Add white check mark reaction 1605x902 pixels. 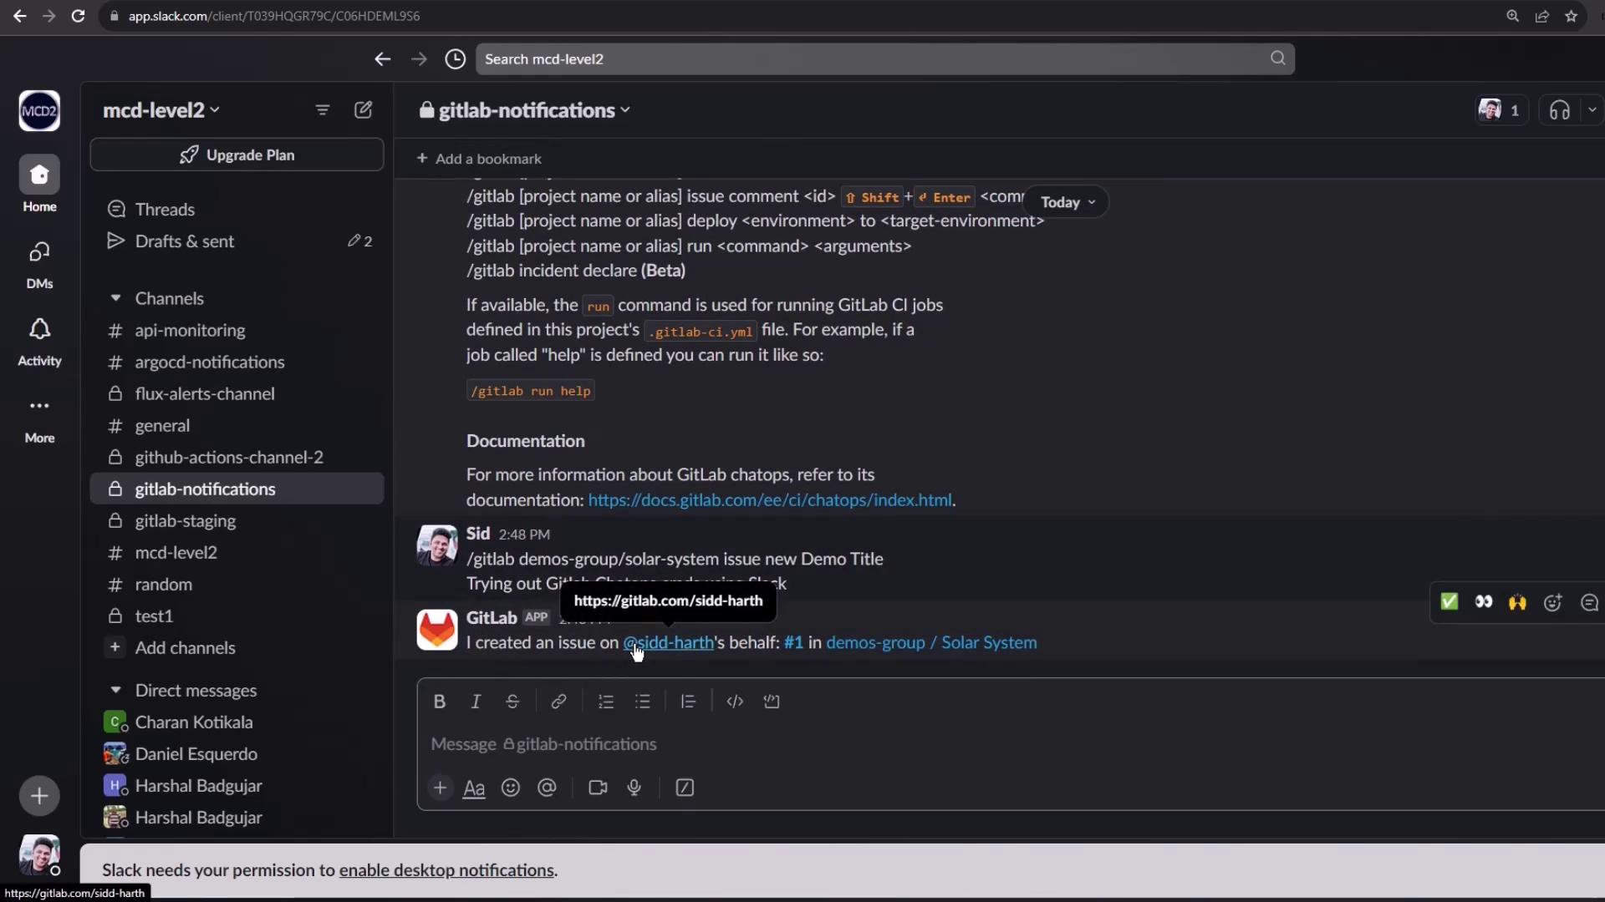pos(1450,602)
